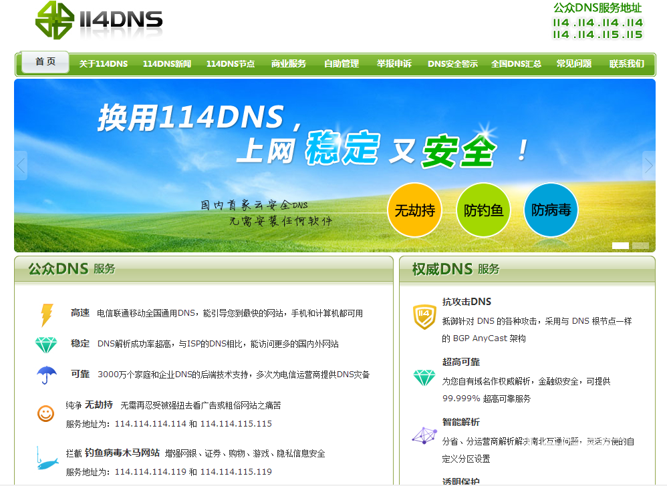Image resolution: width=667 pixels, height=486 pixels.
Task: Click the blue umbrella 可靠 icon
Action: click(46, 375)
